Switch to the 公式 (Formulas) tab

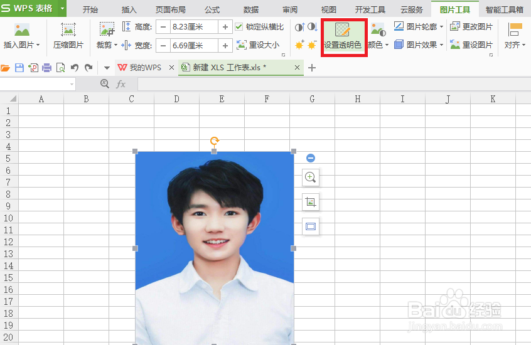click(212, 9)
